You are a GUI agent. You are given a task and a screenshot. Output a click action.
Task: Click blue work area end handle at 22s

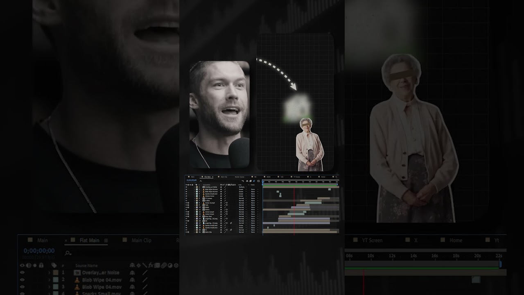(500, 265)
